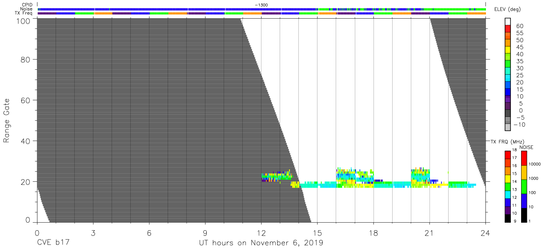Viewport: 546px width, 252px height.
Task: Click the Range Gate tick label "80"
Action: pyautogui.click(x=25, y=60)
